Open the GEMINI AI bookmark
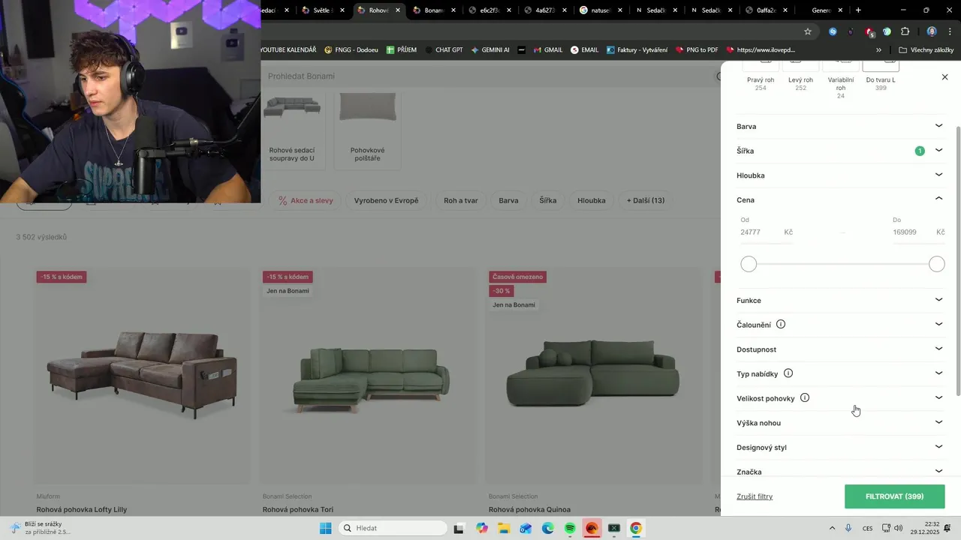Image resolution: width=961 pixels, height=540 pixels. coord(490,50)
